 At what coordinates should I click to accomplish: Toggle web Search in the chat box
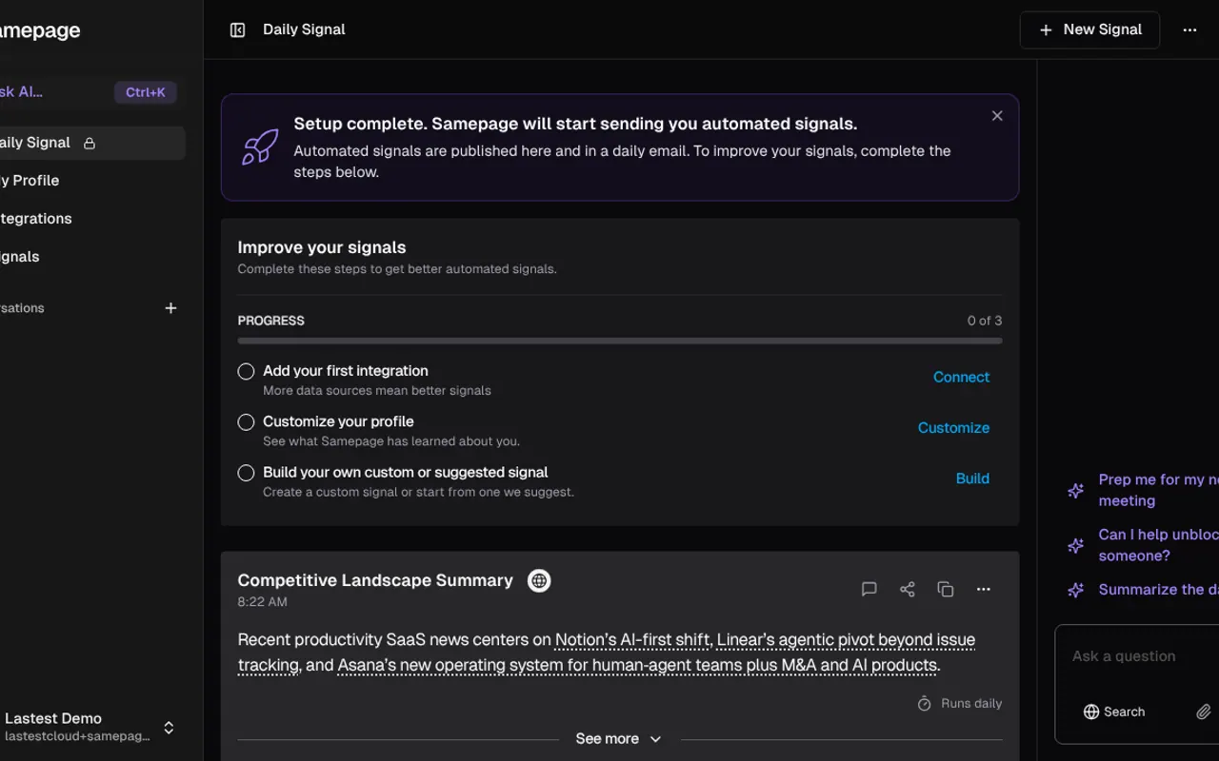pos(1113,712)
